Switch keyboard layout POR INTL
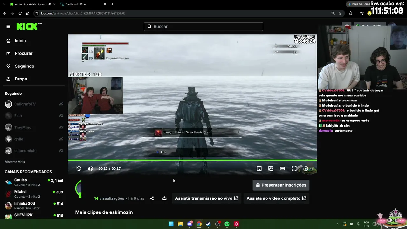Viewport: 407px width, 229px height. point(366,224)
